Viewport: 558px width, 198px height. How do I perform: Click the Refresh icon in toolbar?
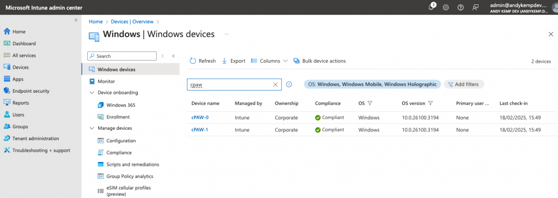point(193,61)
